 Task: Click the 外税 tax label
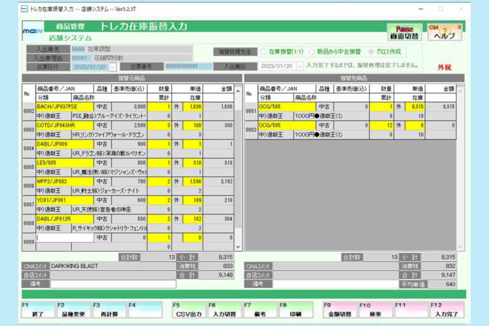pos(444,67)
